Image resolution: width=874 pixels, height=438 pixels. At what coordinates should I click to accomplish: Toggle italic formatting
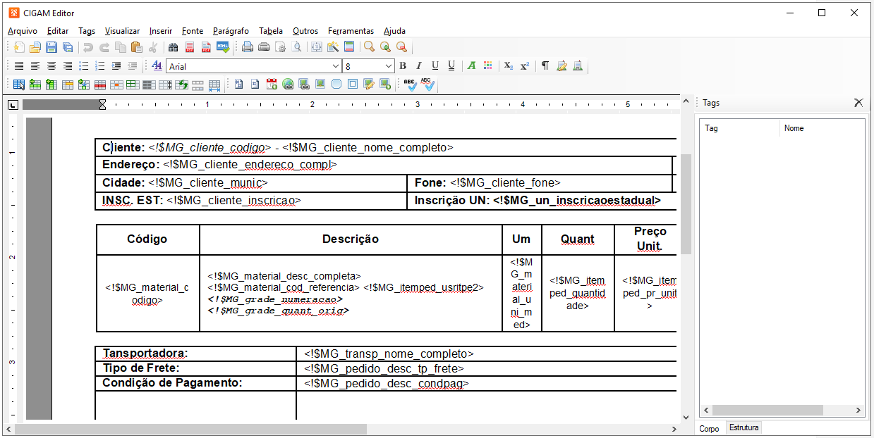tap(419, 65)
